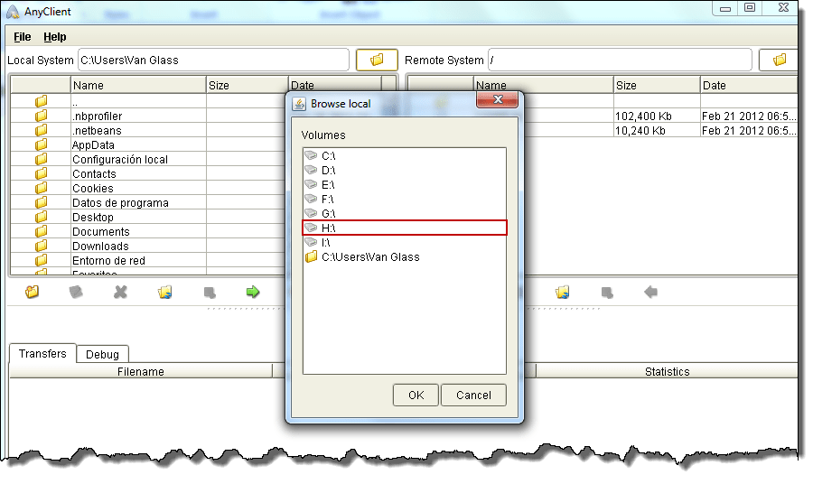Image resolution: width=813 pixels, height=484 pixels.
Task: Click the Filename column header in Transfers
Action: (141, 371)
